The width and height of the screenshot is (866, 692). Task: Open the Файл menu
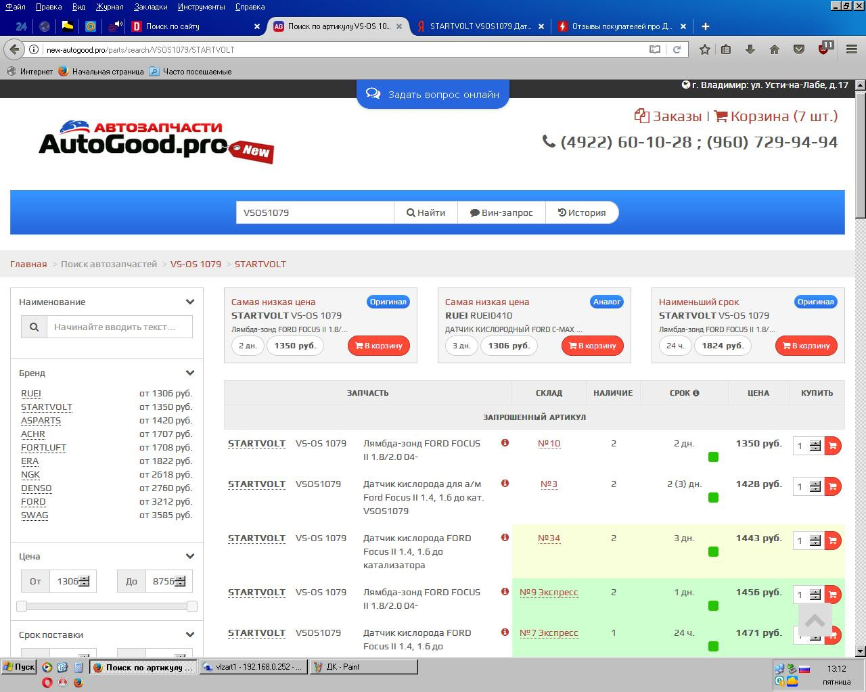pos(16,7)
